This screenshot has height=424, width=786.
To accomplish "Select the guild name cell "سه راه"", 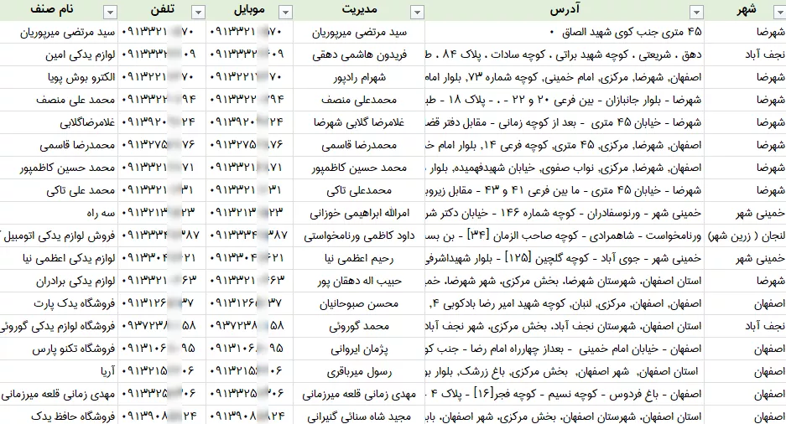I will (59, 213).
